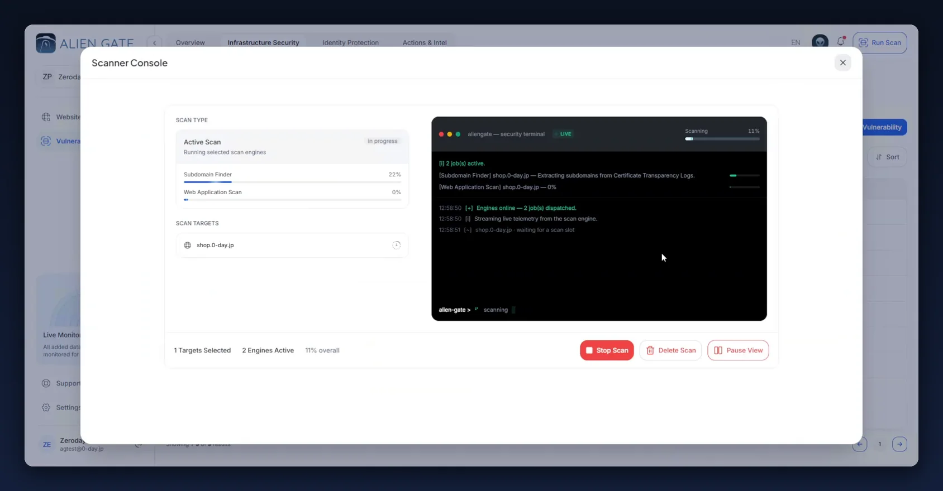Click the green dot in terminal header
Image resolution: width=943 pixels, height=491 pixels.
[458, 134]
